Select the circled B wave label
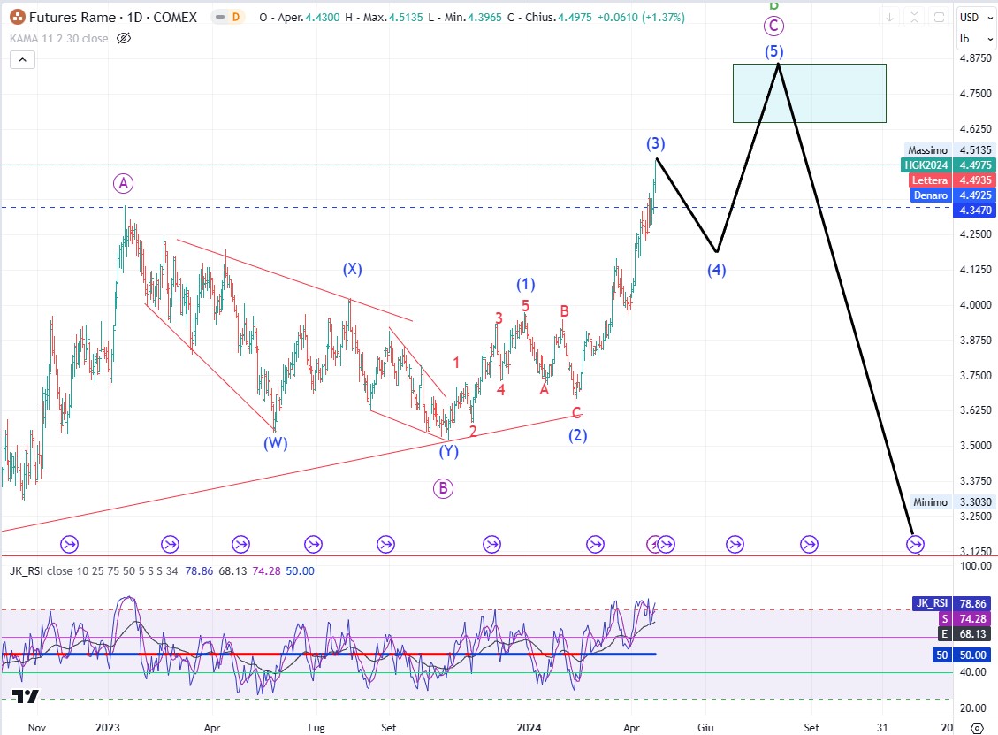This screenshot has width=998, height=735. pyautogui.click(x=443, y=488)
